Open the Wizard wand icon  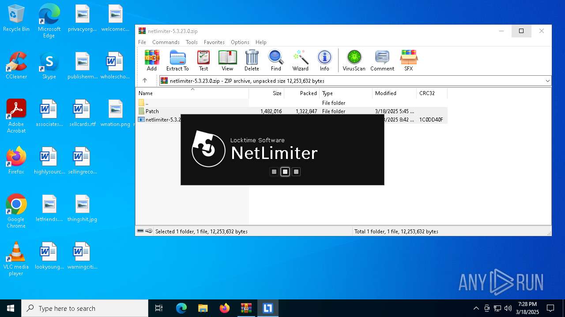pos(300,60)
